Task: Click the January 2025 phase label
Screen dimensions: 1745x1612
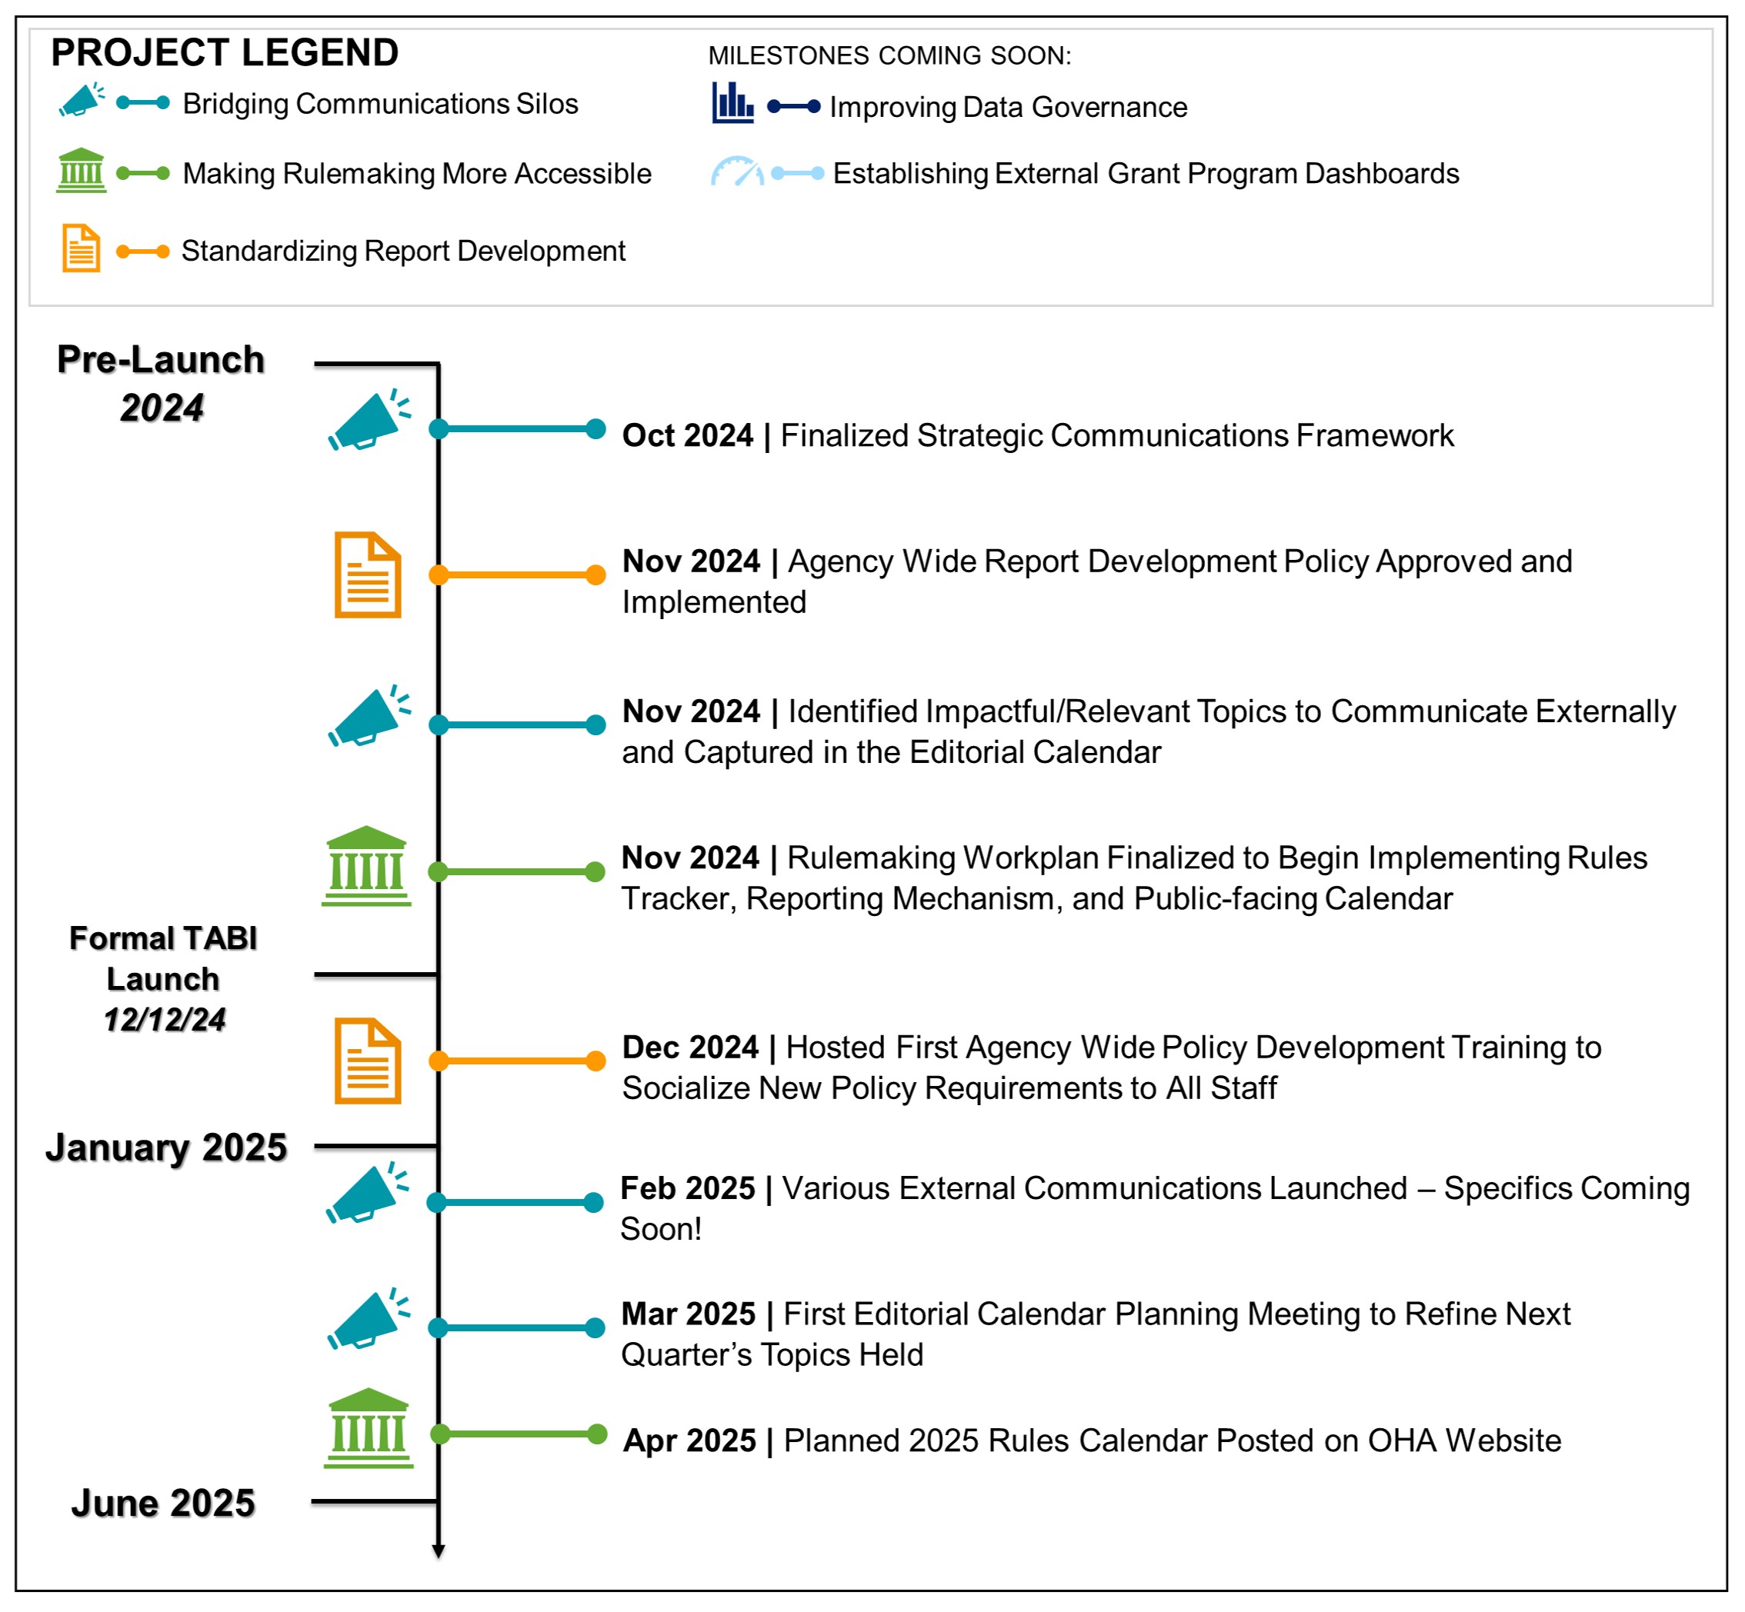Action: tap(167, 1147)
